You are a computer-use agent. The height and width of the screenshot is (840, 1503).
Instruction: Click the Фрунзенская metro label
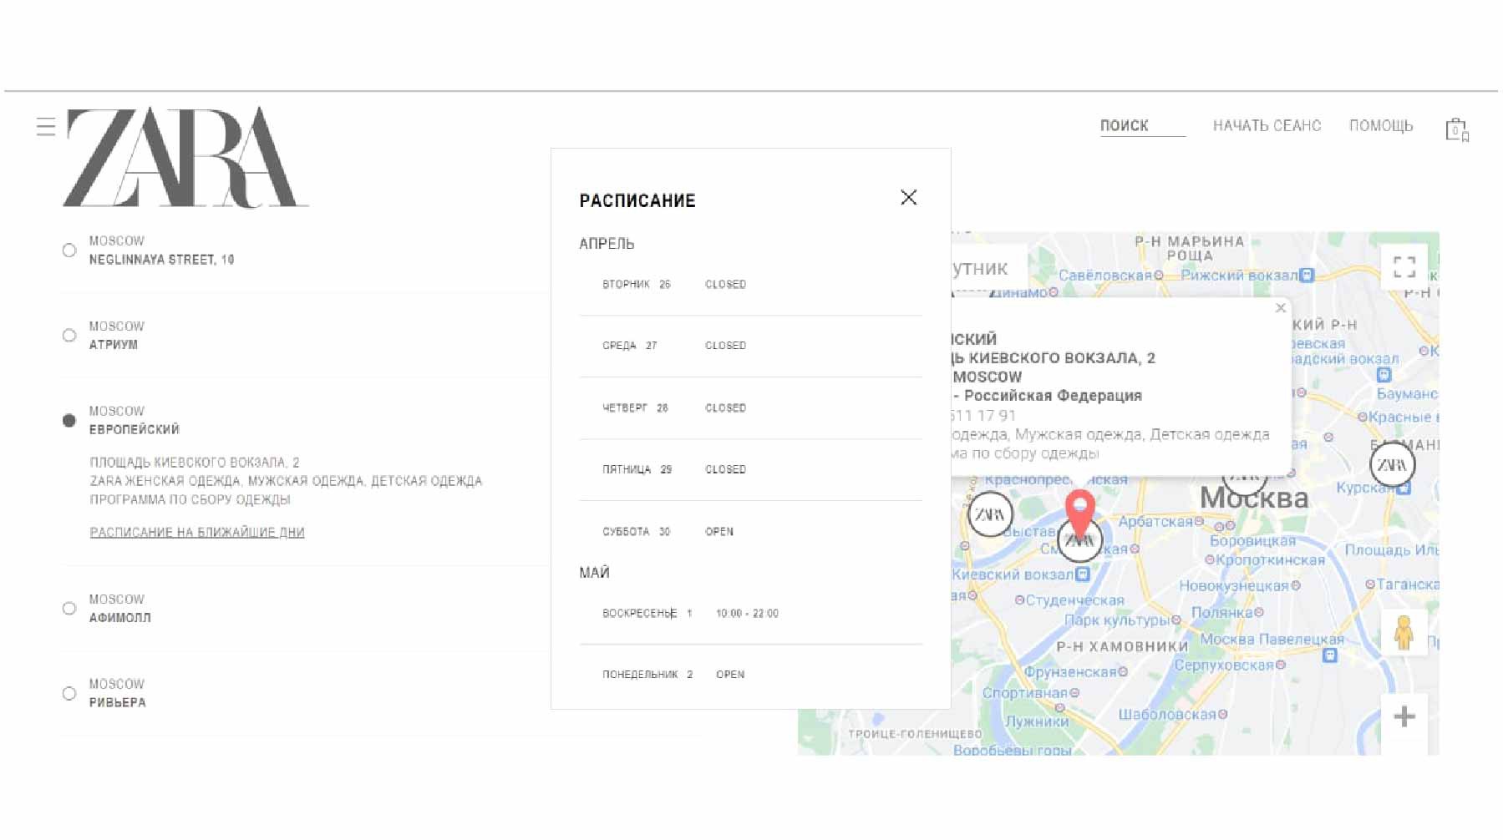point(1070,672)
